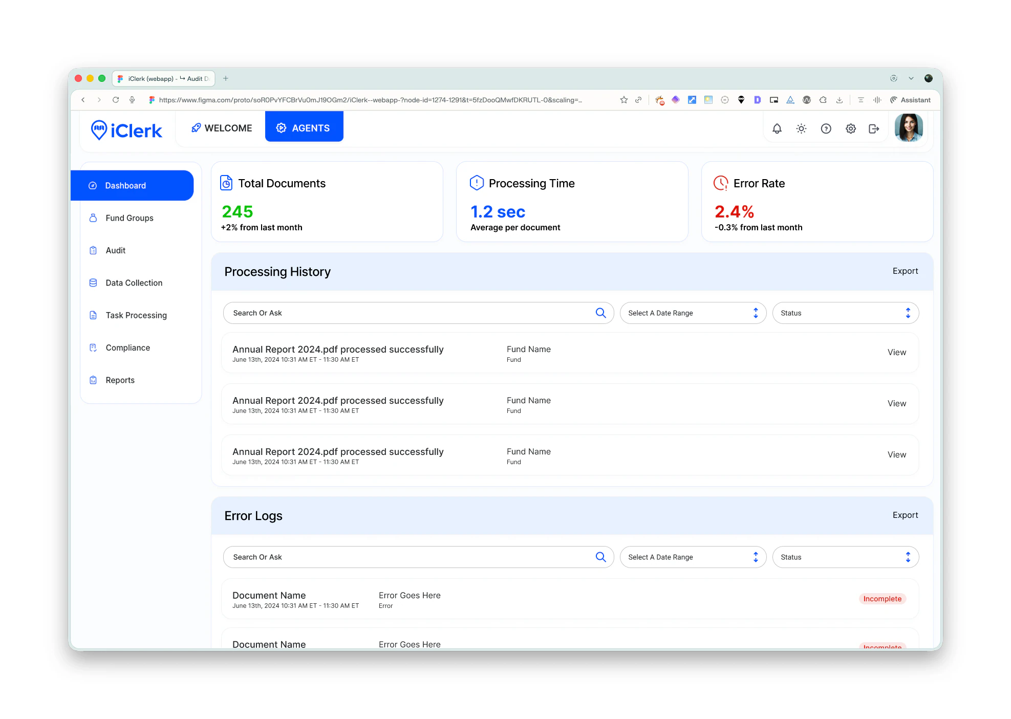View the third Annual Report 2024.pdf entry
This screenshot has width=1011, height=719.
click(896, 454)
